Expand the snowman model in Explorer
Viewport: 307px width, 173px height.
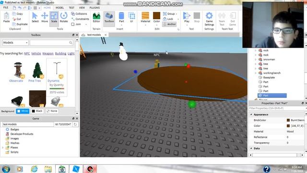256,60
